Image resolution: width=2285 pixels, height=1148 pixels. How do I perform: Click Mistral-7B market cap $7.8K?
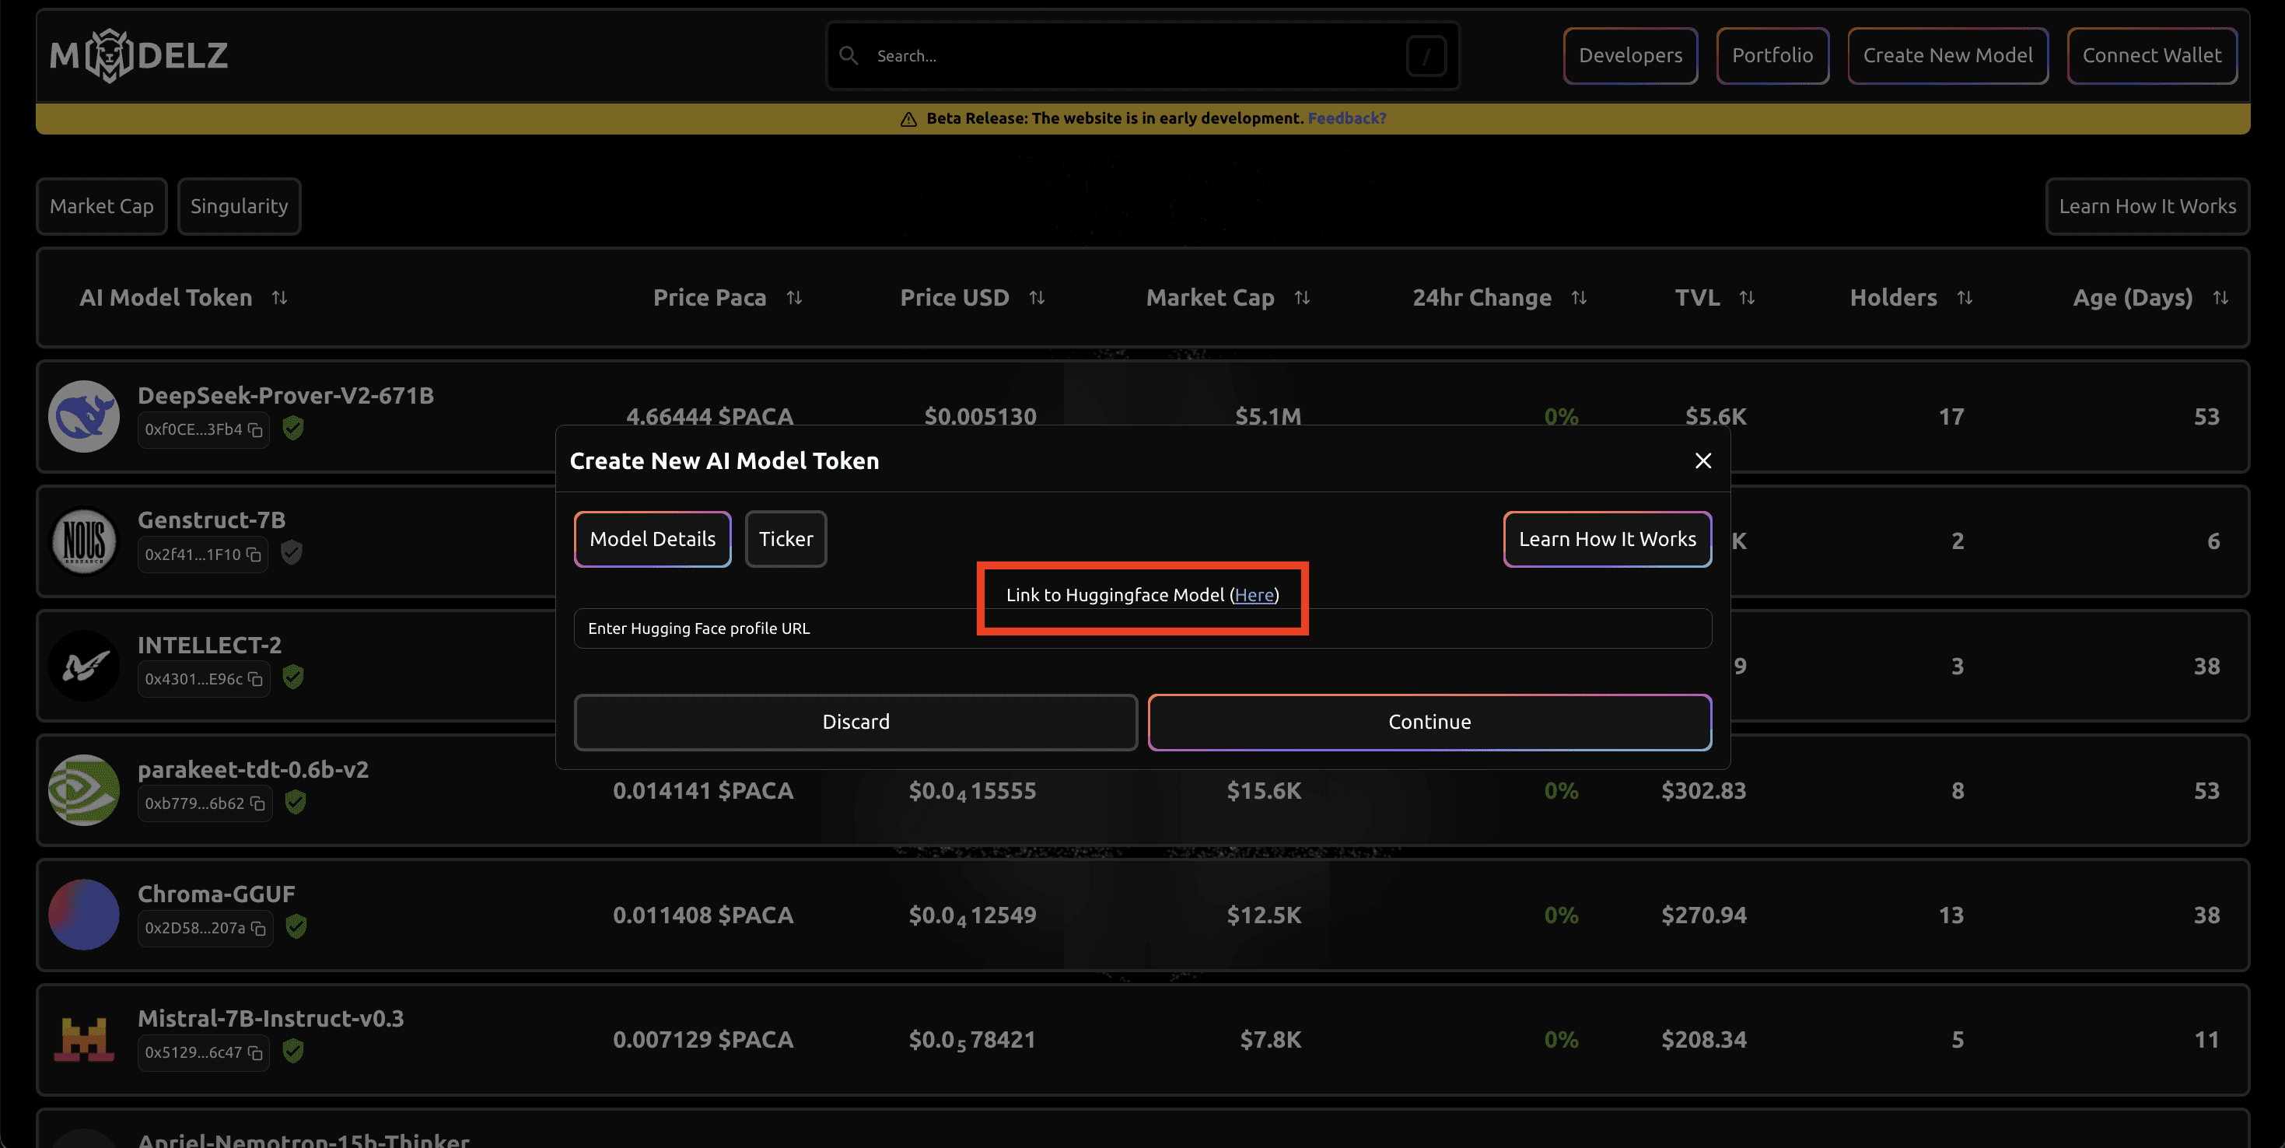point(1270,1040)
